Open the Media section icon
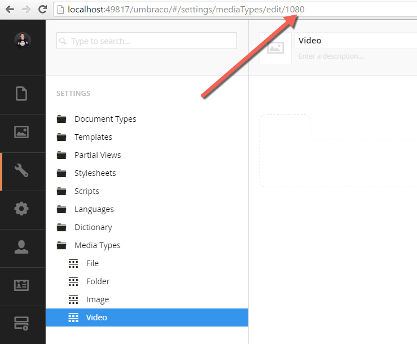 click(x=21, y=132)
